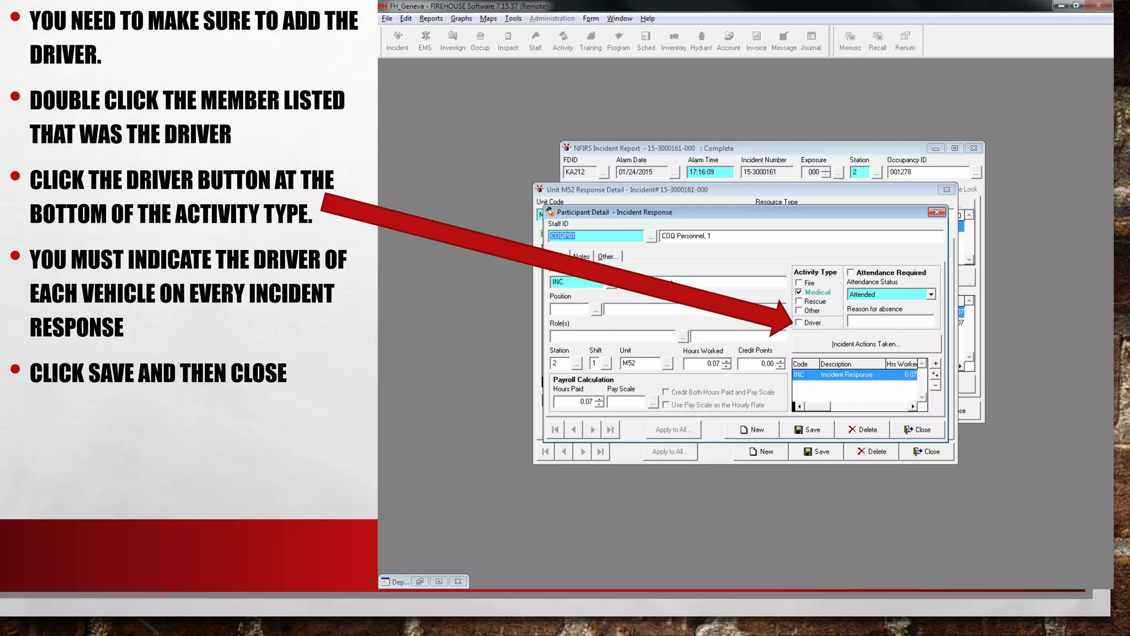Image resolution: width=1130 pixels, height=636 pixels.
Task: Open the Hydrant toolbar icon
Action: point(701,40)
